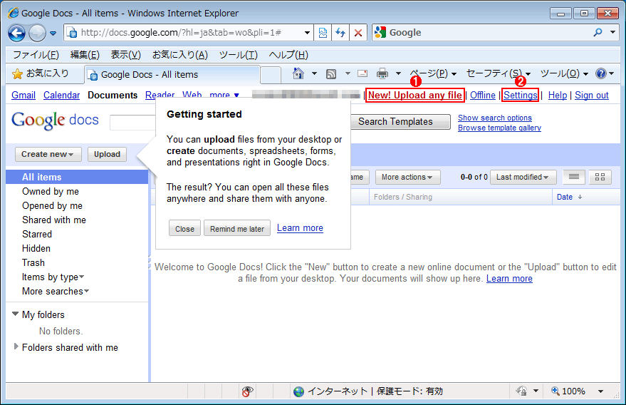Open the Gmail link
Image resolution: width=626 pixels, height=405 pixels.
[24, 95]
